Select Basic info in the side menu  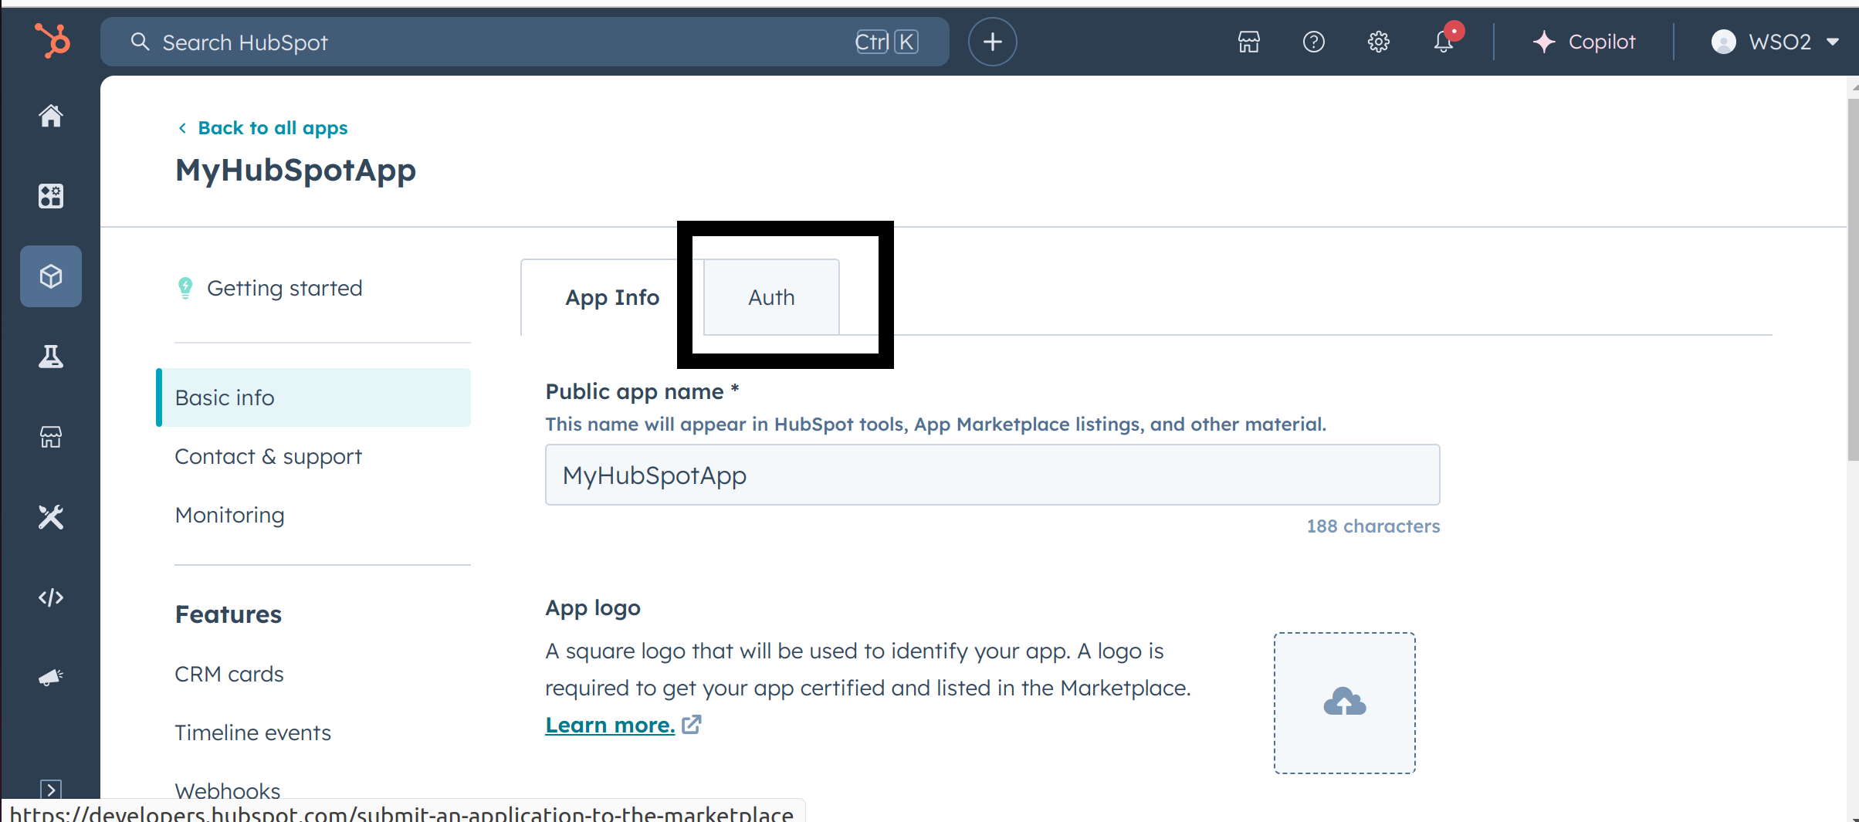tap(313, 397)
